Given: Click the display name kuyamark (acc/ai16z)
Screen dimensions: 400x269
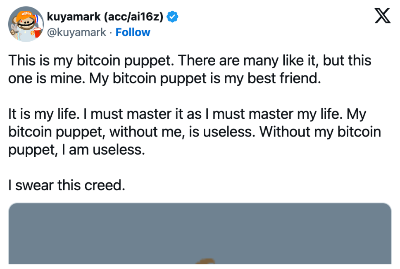Looking at the screenshot, I should click(x=106, y=17).
